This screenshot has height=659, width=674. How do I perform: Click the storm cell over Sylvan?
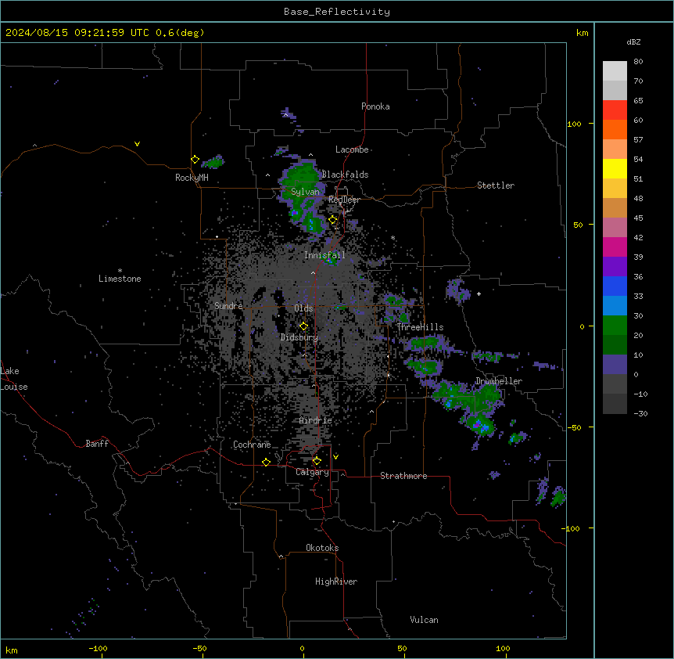[x=302, y=183]
